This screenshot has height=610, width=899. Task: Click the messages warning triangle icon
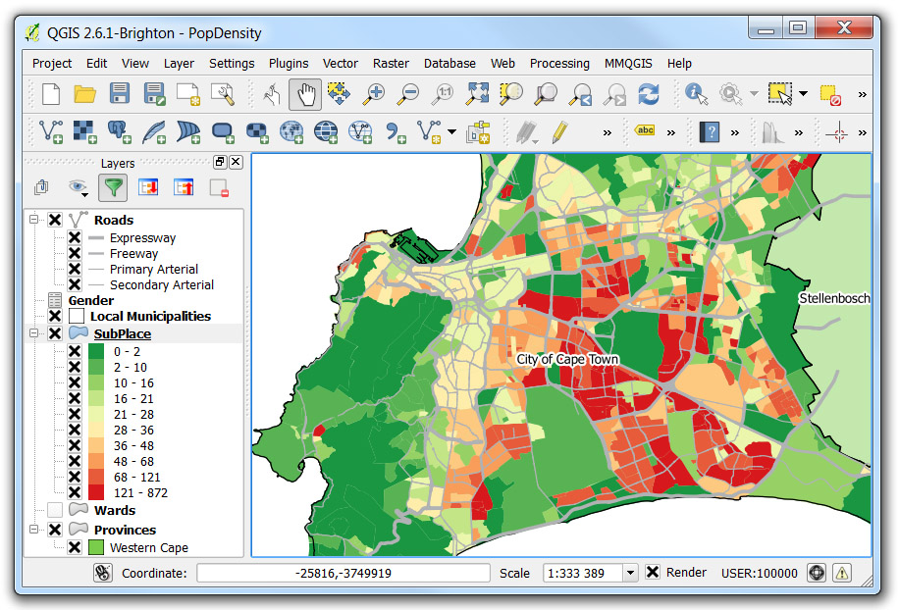pos(842,572)
